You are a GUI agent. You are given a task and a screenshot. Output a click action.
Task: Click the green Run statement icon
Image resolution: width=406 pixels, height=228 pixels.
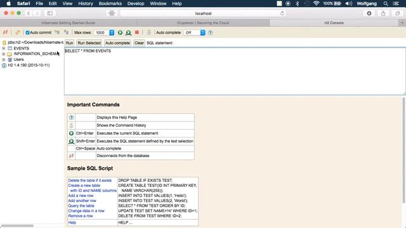[120, 32]
